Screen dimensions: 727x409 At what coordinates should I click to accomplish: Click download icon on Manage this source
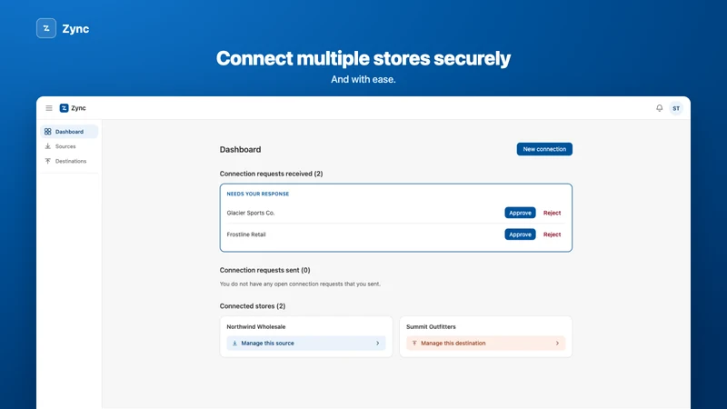(x=234, y=344)
